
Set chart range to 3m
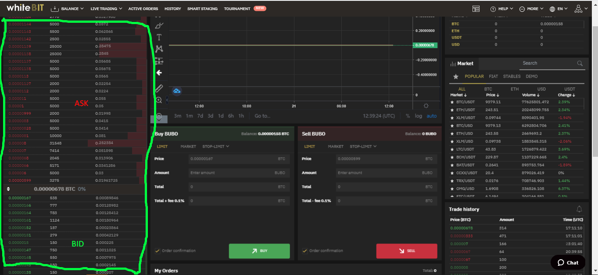[x=178, y=116]
